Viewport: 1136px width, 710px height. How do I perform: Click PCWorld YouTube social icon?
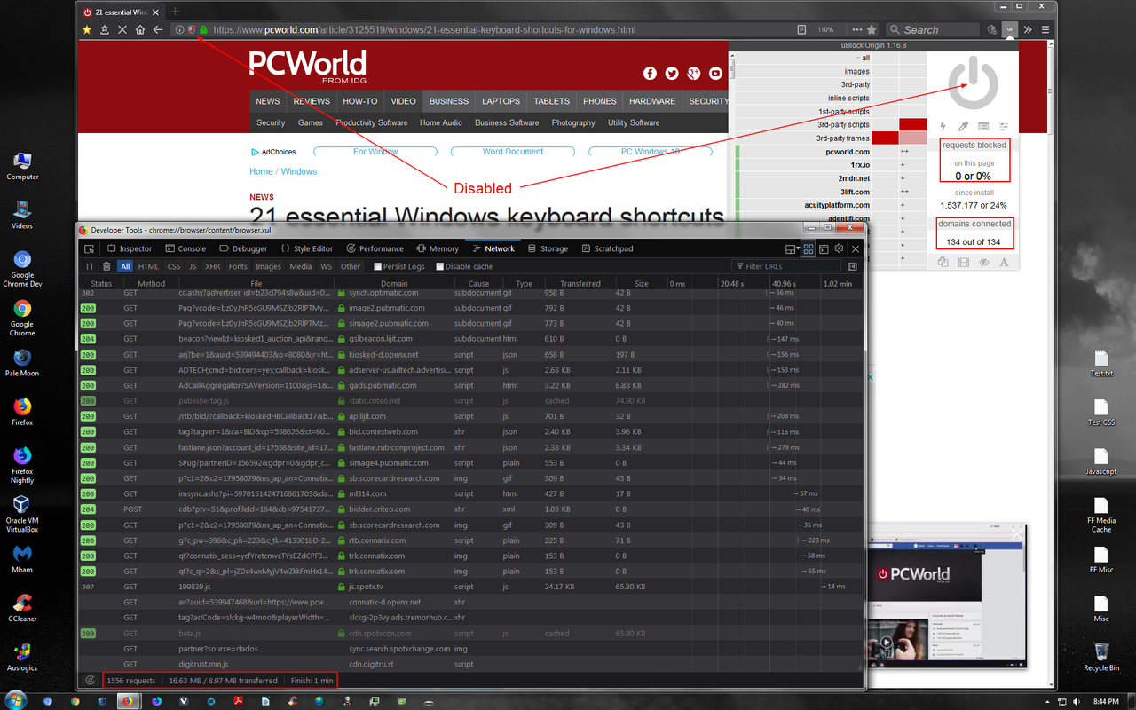point(715,74)
